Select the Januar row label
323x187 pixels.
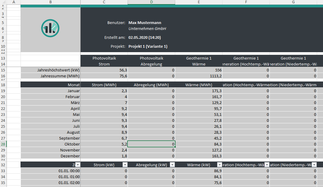click(x=51, y=91)
